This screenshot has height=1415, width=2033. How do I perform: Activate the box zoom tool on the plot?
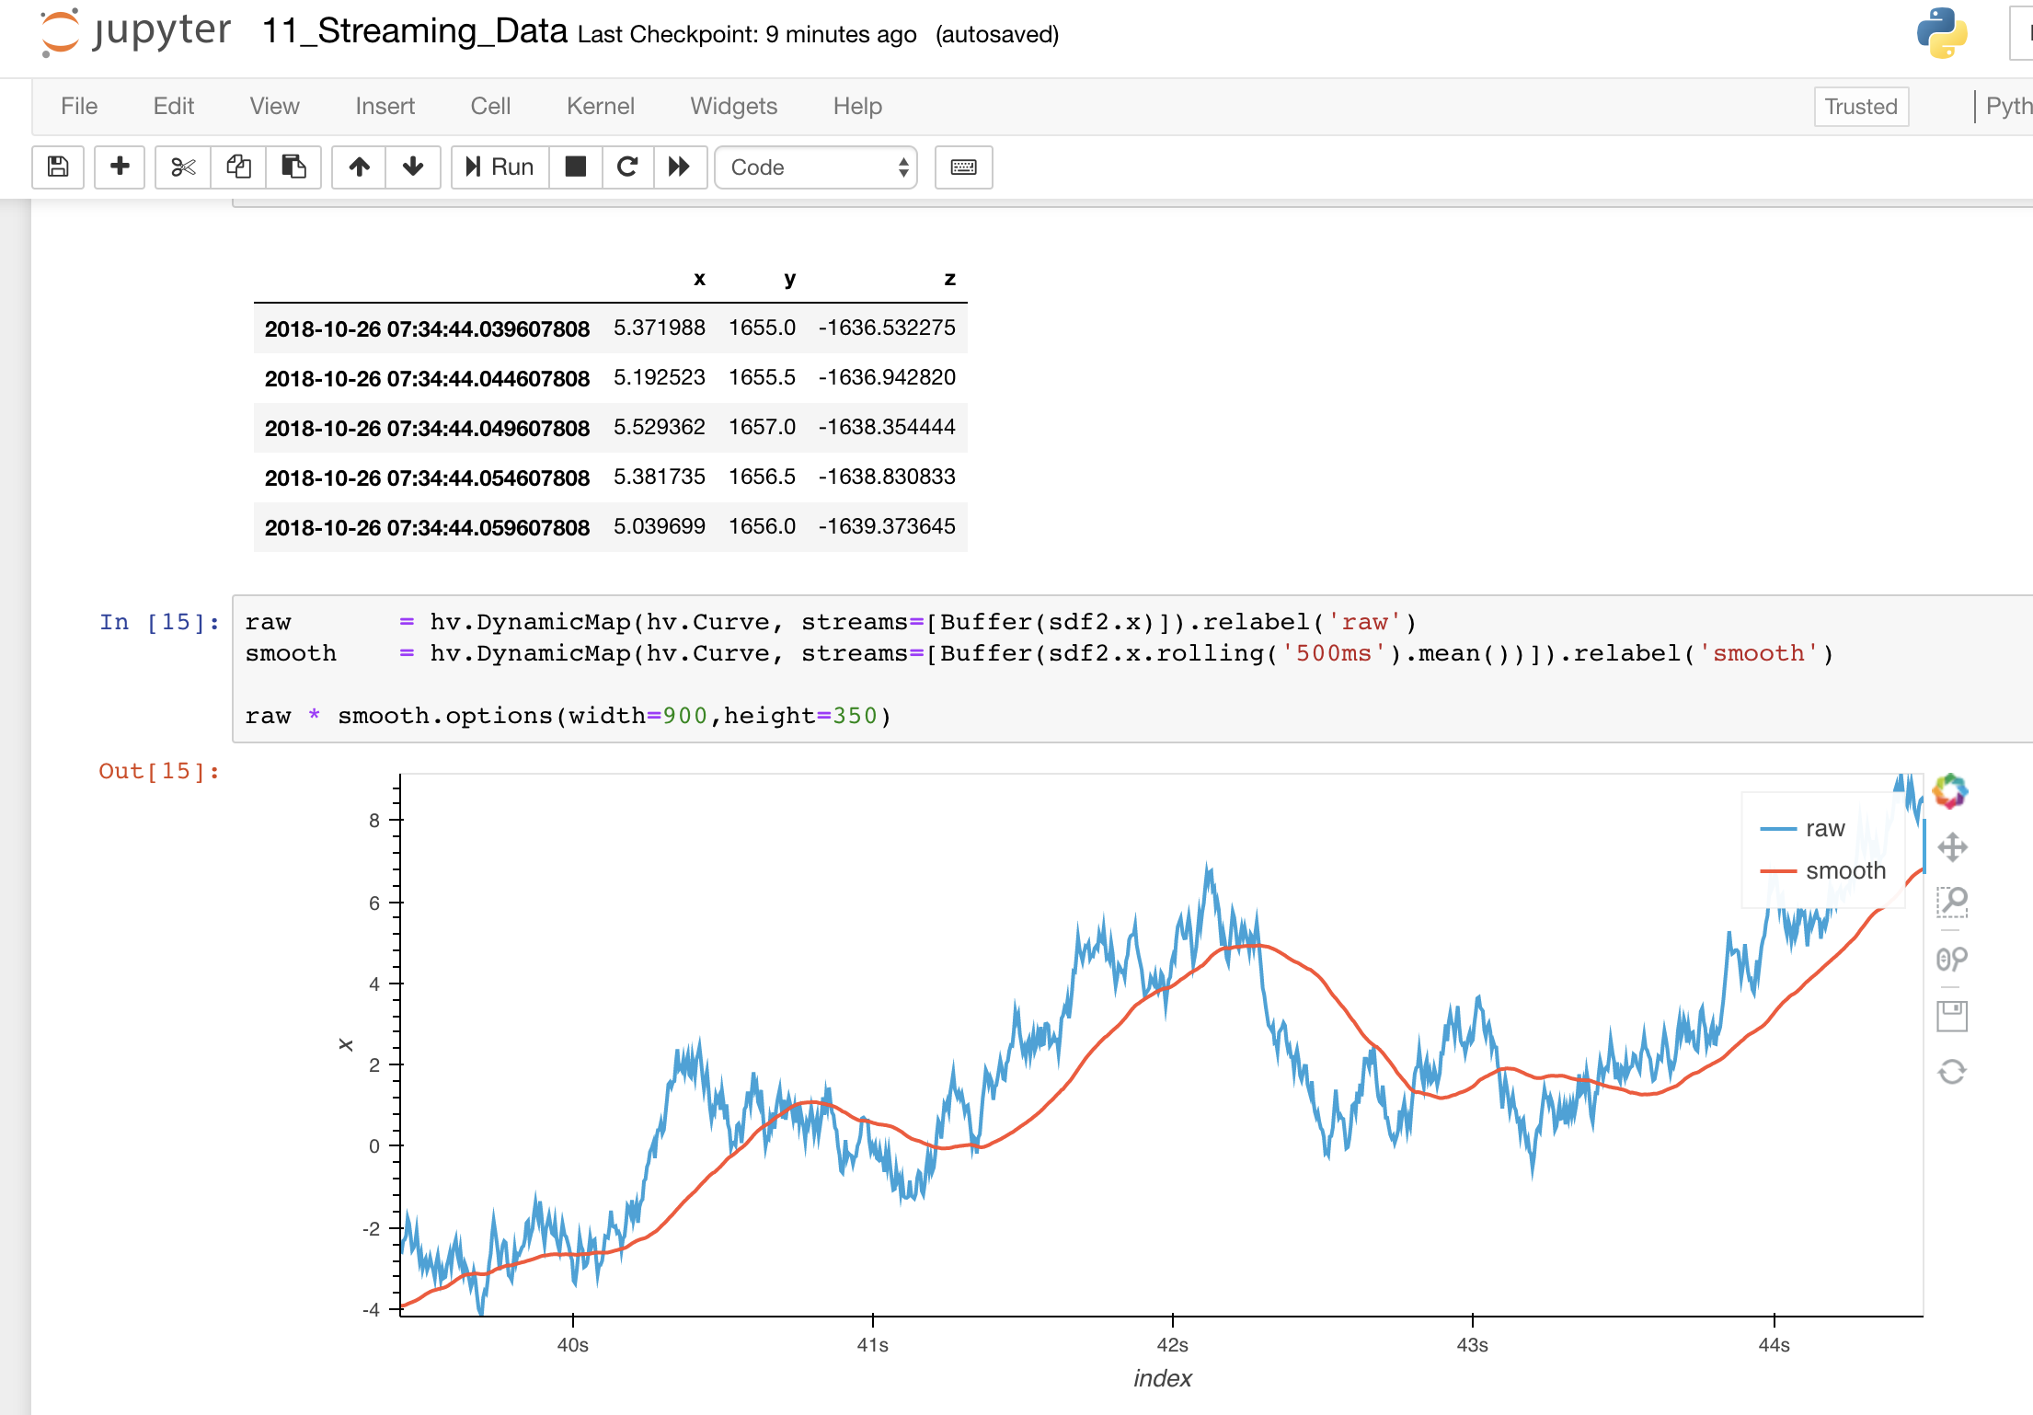[1952, 903]
